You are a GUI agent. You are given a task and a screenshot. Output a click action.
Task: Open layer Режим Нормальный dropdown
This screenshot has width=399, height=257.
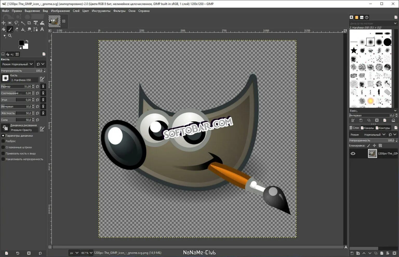pos(368,135)
